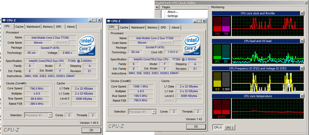The width and height of the screenshot is (309, 135).
Task: Open Cache tab in CPU-Z 1.43 window
Action: tap(124, 28)
